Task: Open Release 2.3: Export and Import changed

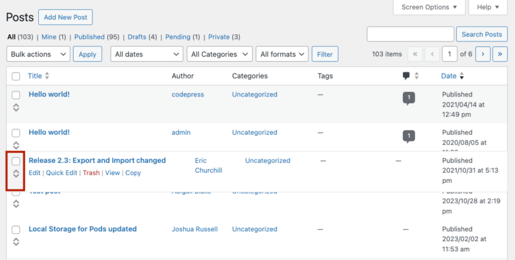Action: [x=97, y=161]
